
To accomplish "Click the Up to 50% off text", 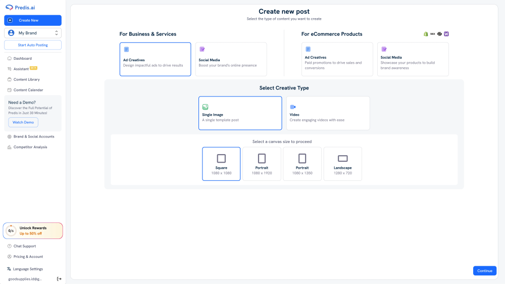I will pyautogui.click(x=31, y=233).
